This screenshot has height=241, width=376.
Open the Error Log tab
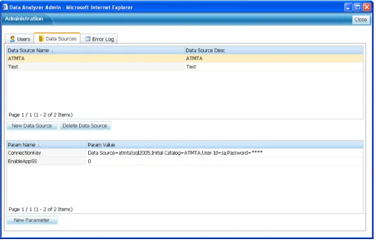click(99, 39)
